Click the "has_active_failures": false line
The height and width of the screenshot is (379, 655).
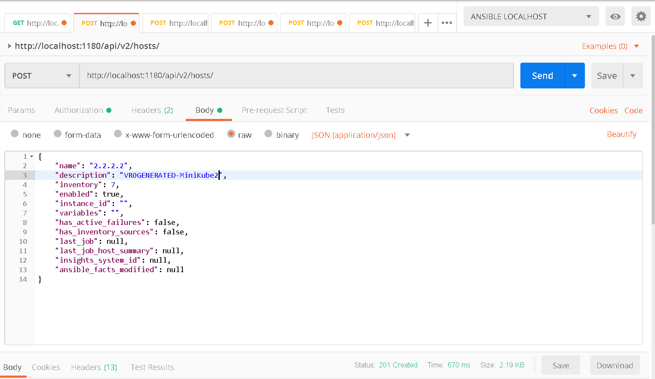click(117, 222)
